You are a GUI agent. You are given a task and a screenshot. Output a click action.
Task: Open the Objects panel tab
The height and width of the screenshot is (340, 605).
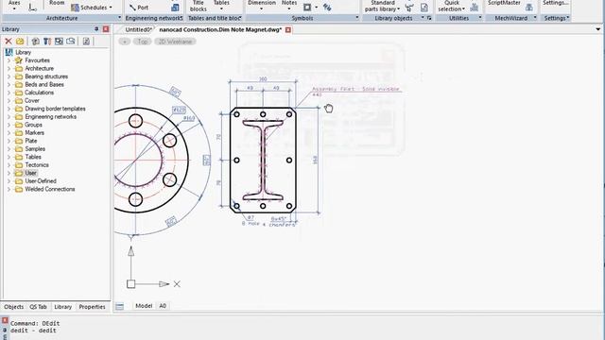click(x=14, y=307)
